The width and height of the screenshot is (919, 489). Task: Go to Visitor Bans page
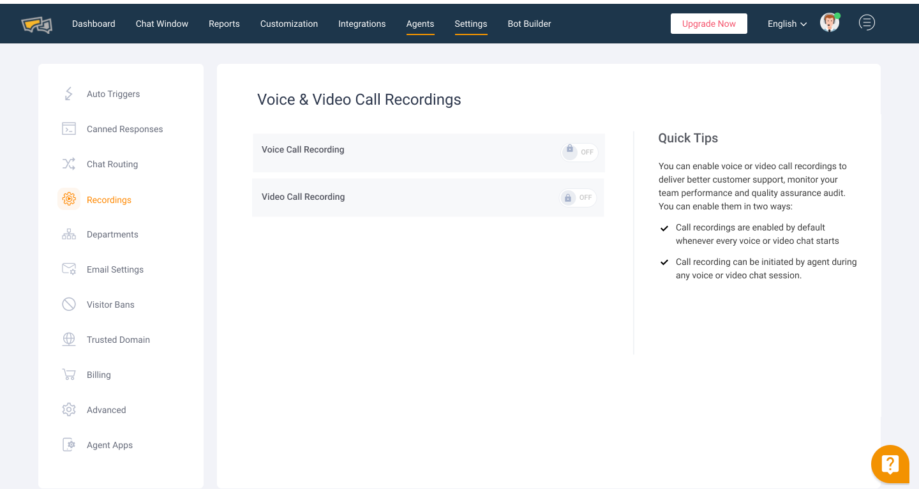click(110, 305)
